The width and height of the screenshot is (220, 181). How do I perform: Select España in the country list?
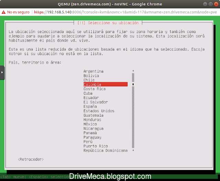pos(90,106)
